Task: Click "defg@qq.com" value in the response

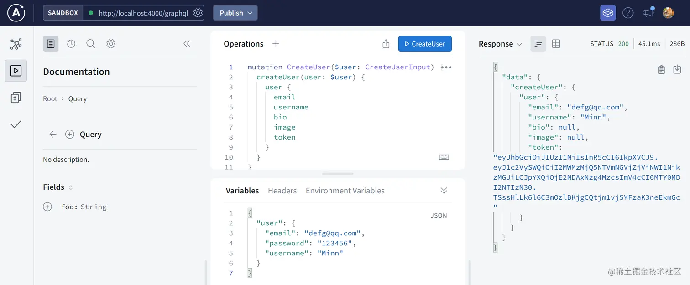Action: [596, 107]
